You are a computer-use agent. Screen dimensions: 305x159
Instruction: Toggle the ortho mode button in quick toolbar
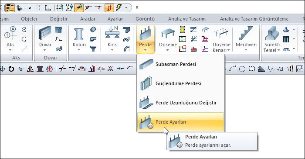pos(48,8)
